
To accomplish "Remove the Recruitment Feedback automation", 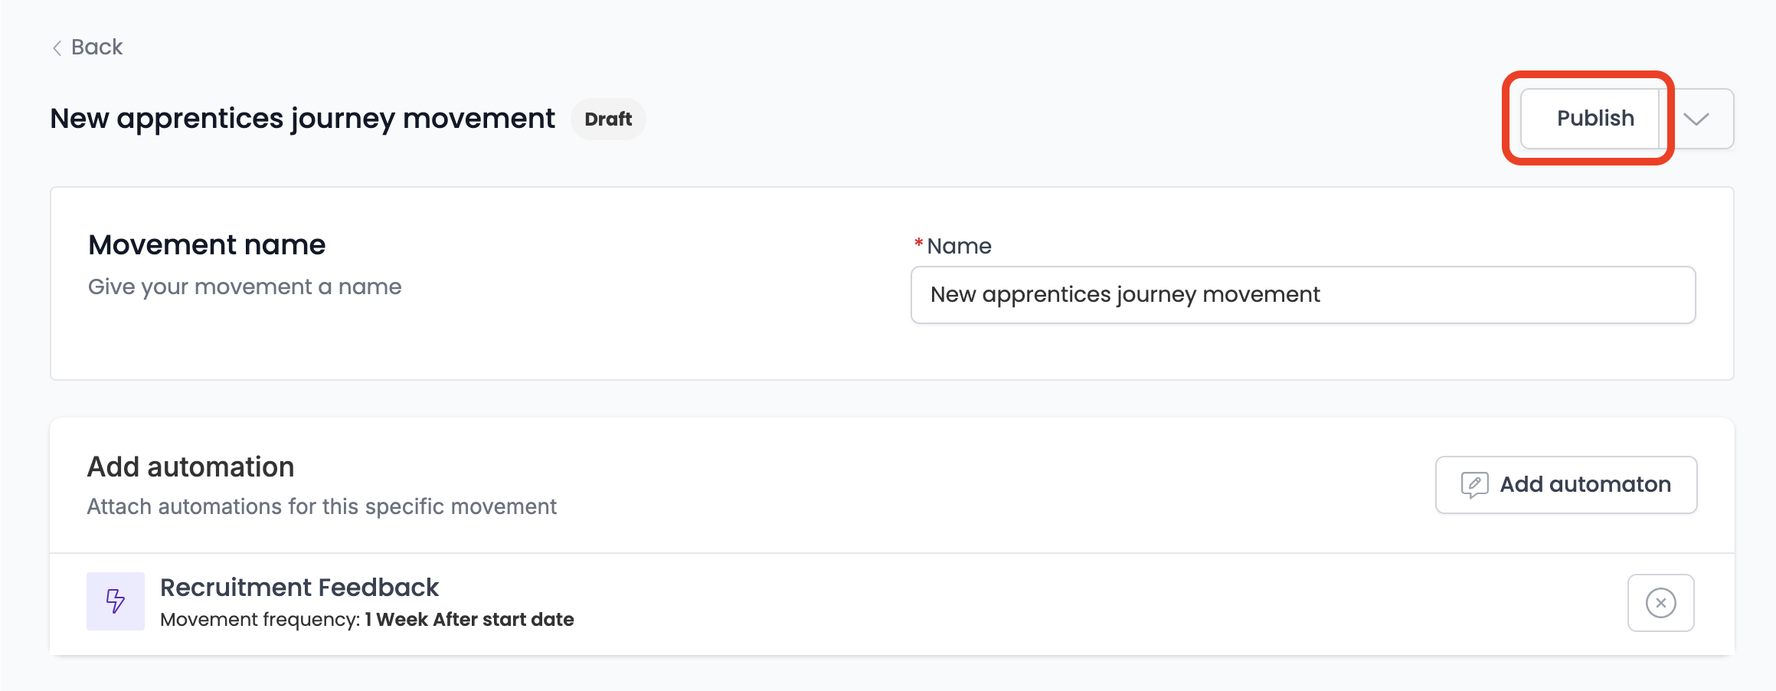I will click(1660, 603).
